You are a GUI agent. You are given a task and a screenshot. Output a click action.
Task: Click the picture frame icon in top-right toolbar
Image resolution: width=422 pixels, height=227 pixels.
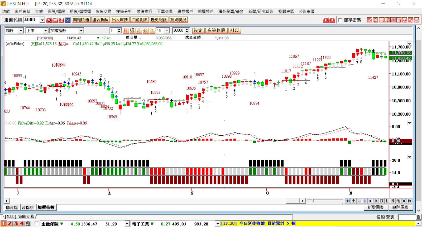(375, 20)
